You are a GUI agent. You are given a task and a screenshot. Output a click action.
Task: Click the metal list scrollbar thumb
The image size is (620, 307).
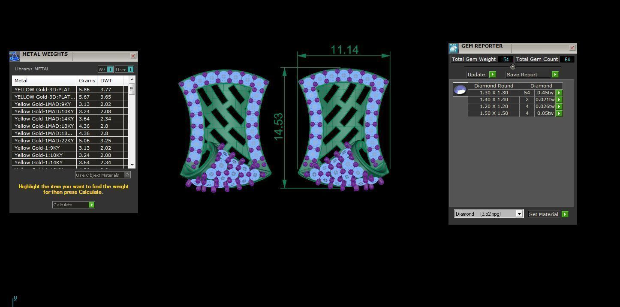pos(132,89)
